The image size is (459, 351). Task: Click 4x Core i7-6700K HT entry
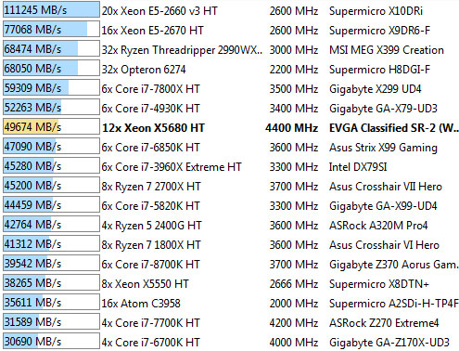tap(150, 343)
